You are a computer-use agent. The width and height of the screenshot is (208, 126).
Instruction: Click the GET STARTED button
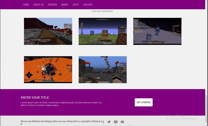click(144, 102)
